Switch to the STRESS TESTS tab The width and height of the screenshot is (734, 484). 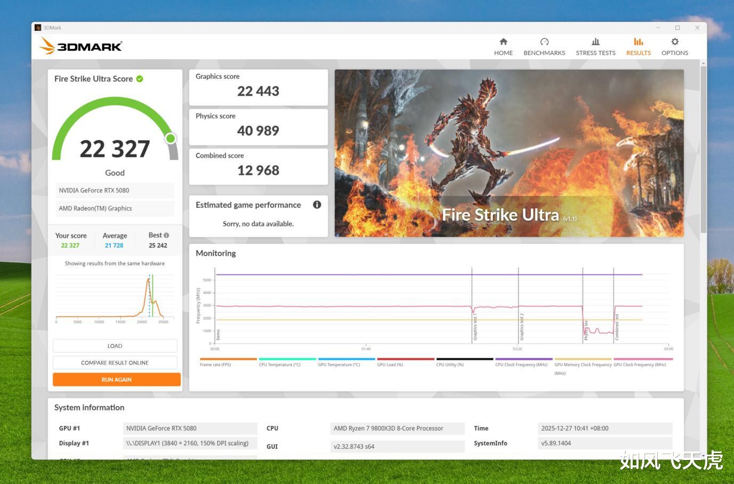(595, 47)
